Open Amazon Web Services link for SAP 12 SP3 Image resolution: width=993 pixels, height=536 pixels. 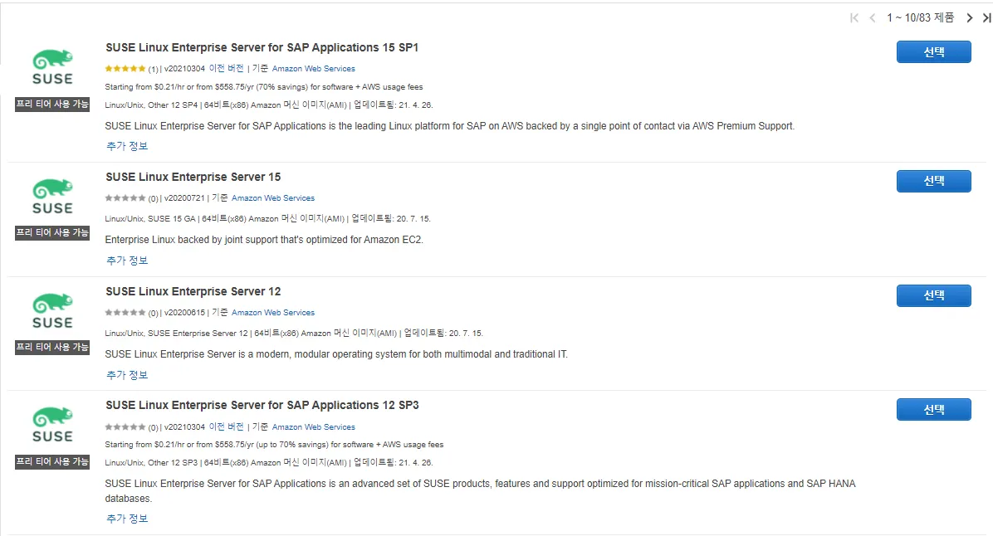[x=314, y=427]
